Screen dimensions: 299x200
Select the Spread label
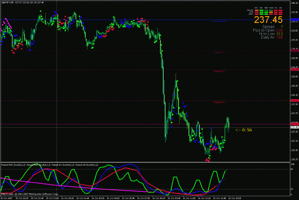[x=268, y=27]
